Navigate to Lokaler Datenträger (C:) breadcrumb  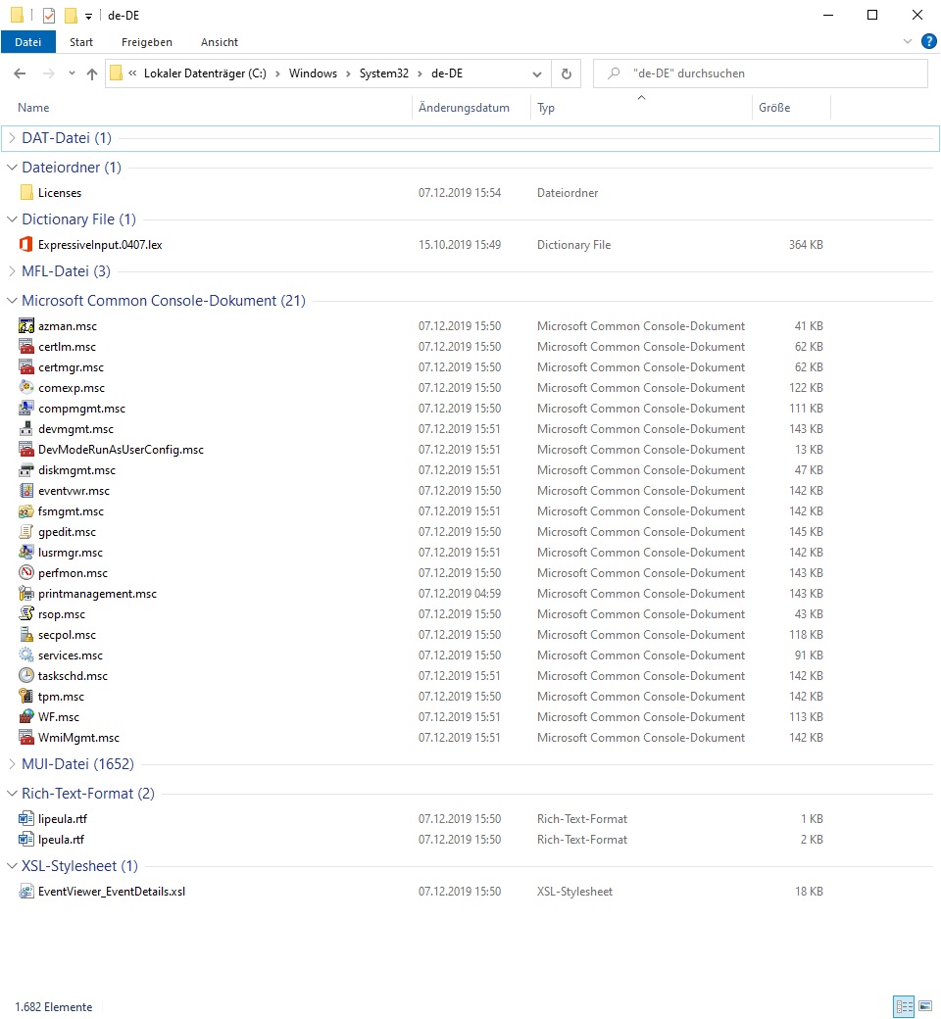click(205, 73)
